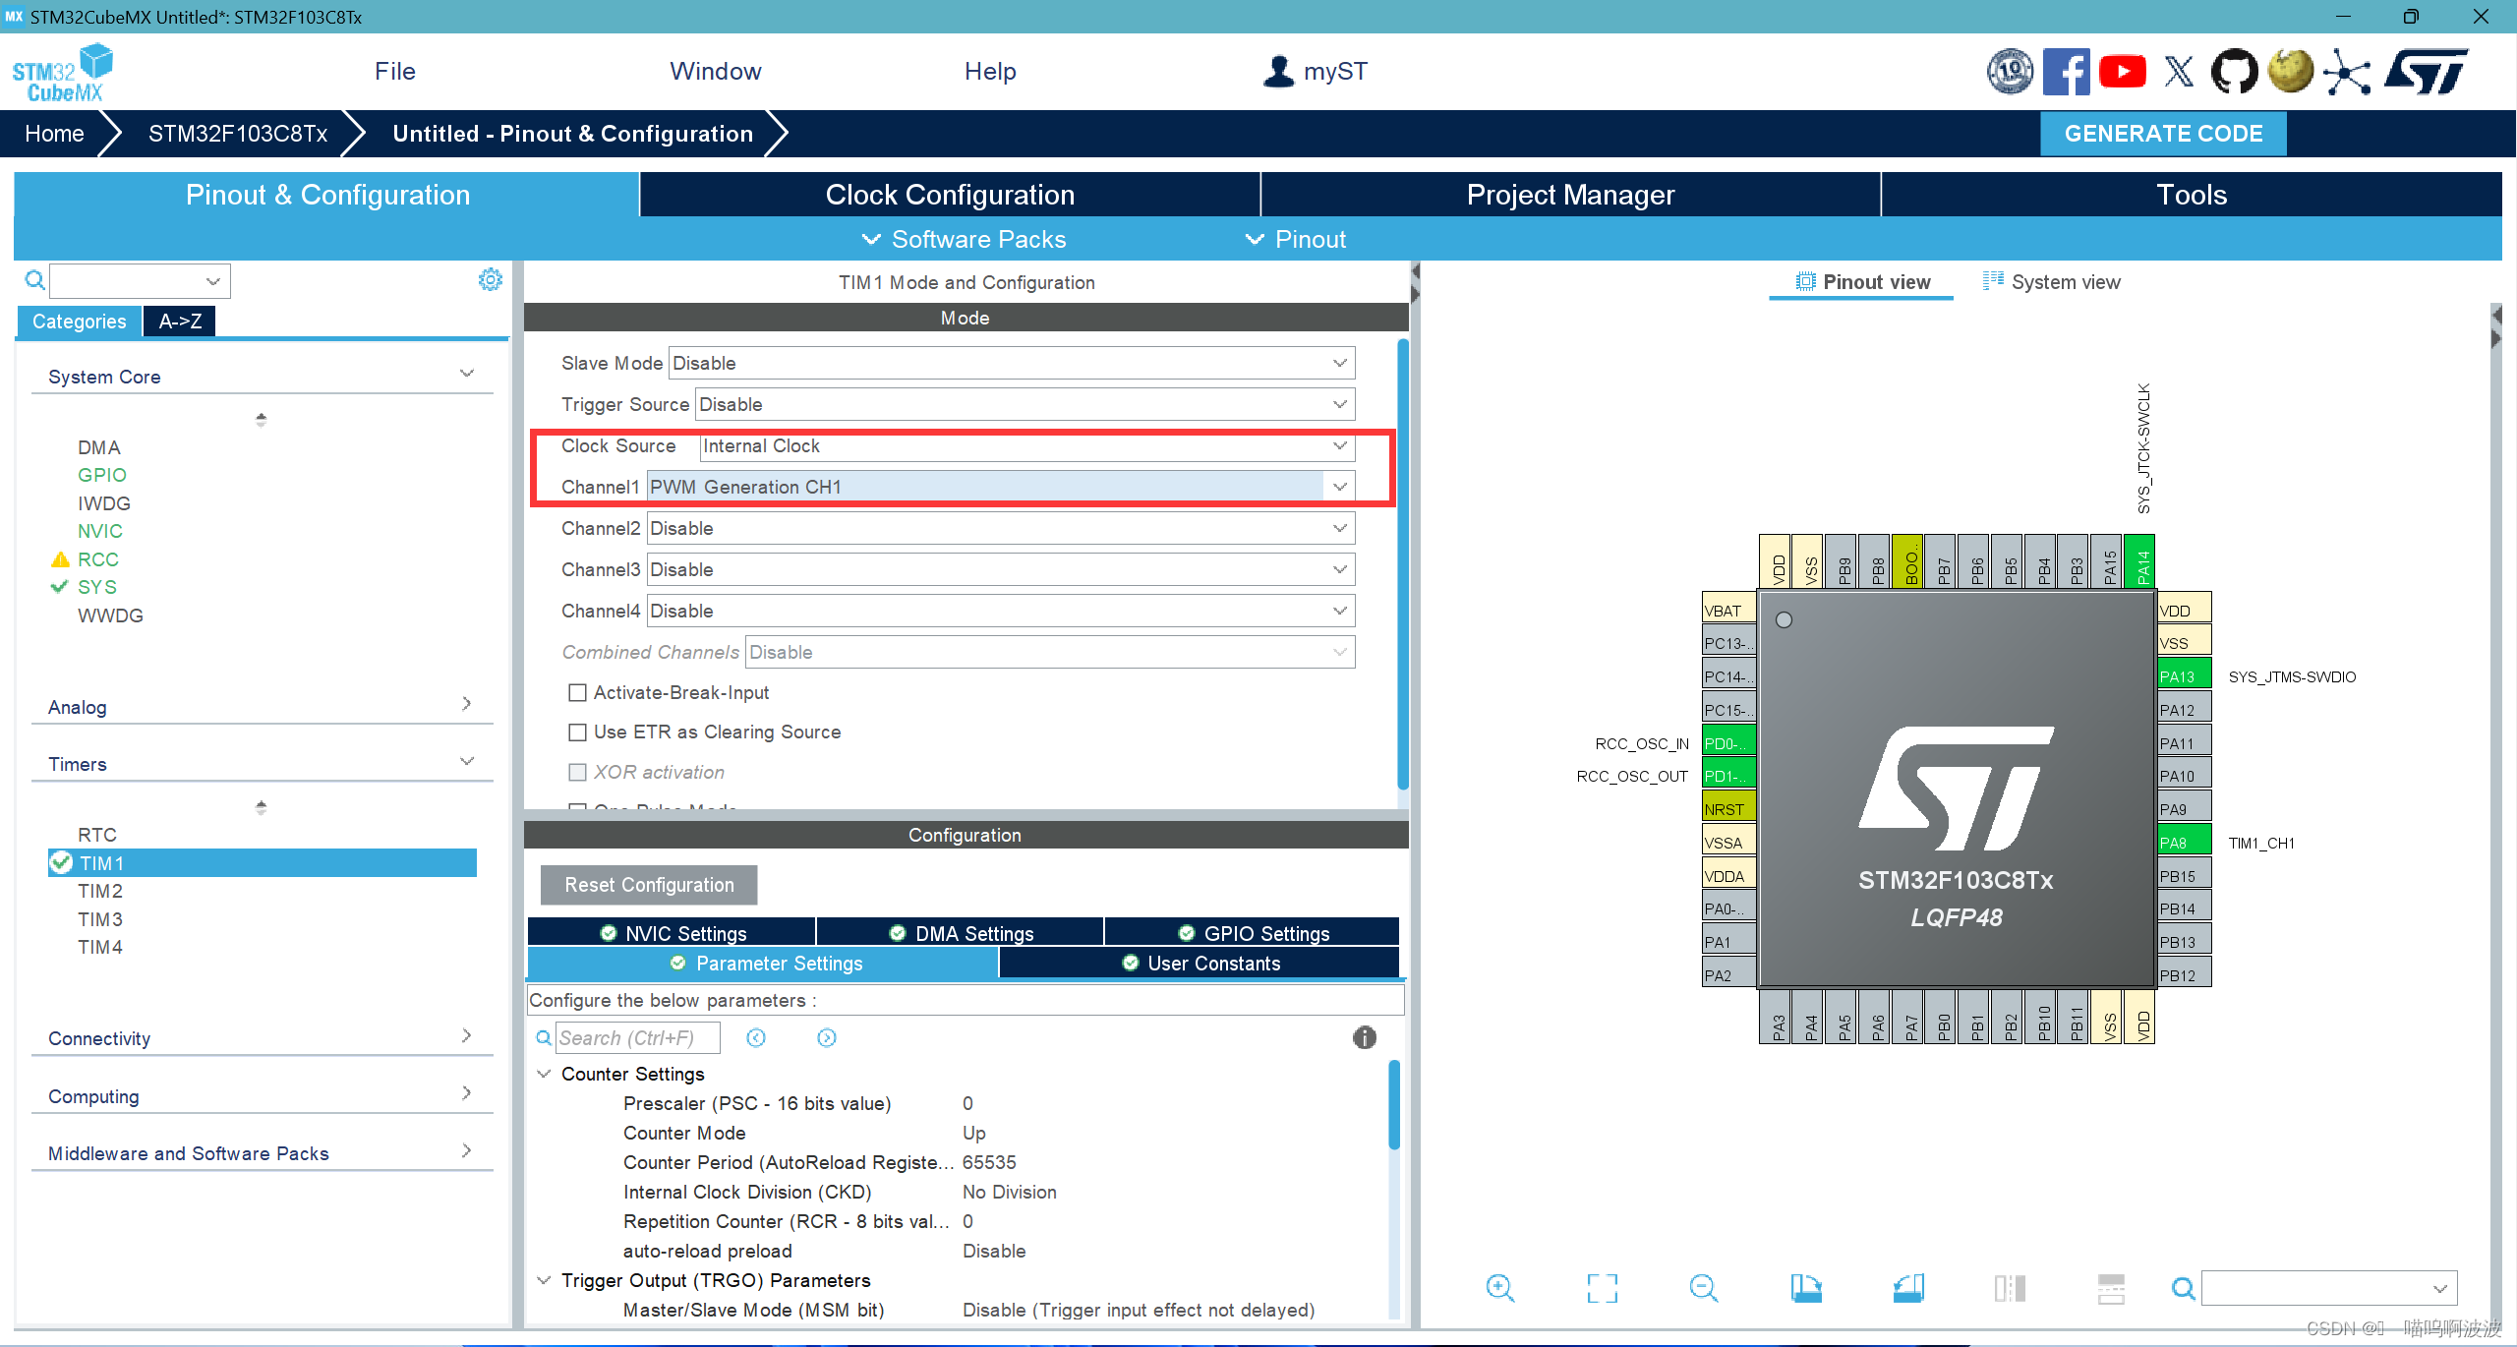Click the info icon in parameter settings
2517x1347 pixels.
click(1364, 1037)
